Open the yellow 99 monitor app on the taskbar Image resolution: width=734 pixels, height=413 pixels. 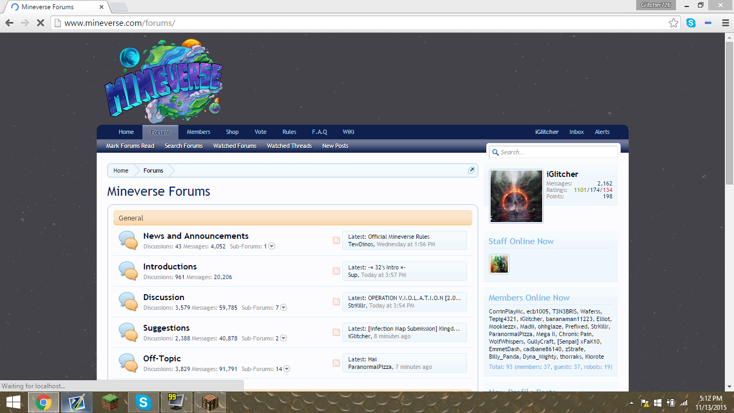pos(176,402)
